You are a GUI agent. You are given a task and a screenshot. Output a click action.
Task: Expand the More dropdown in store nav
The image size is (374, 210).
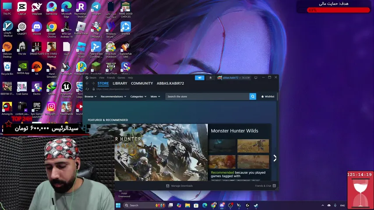(x=155, y=96)
